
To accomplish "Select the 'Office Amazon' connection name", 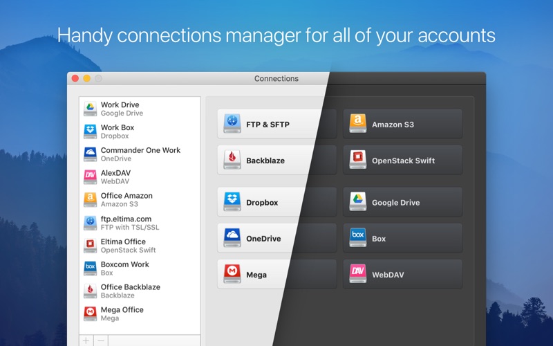I will click(126, 196).
